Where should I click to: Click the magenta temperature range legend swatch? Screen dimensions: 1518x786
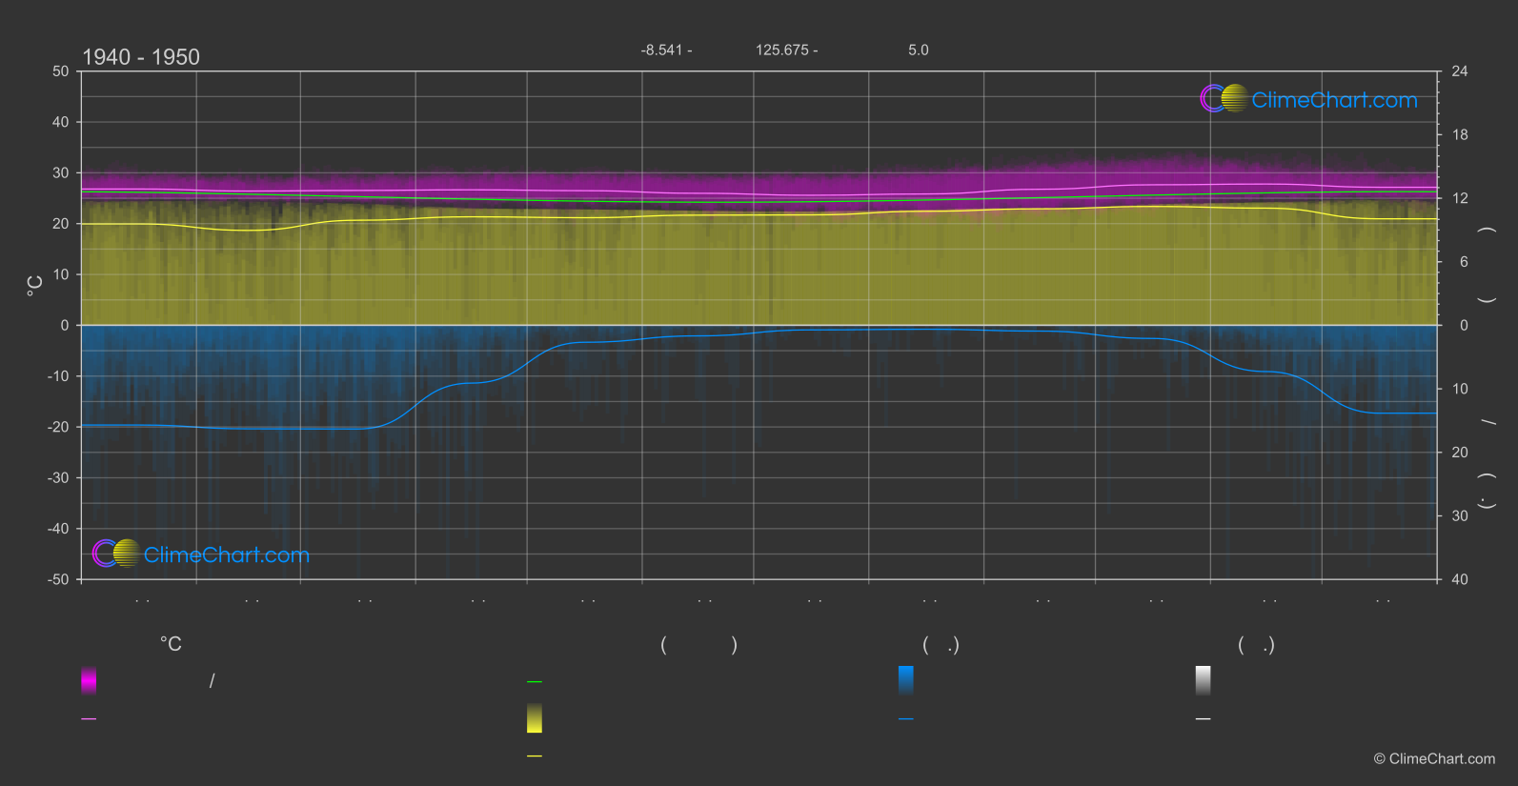tap(89, 680)
